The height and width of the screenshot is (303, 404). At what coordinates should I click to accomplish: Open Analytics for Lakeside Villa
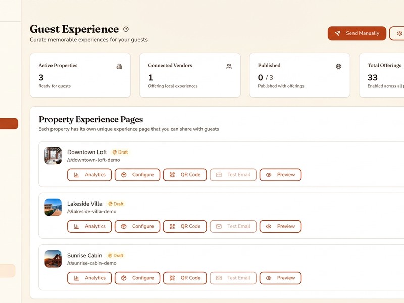pos(89,226)
